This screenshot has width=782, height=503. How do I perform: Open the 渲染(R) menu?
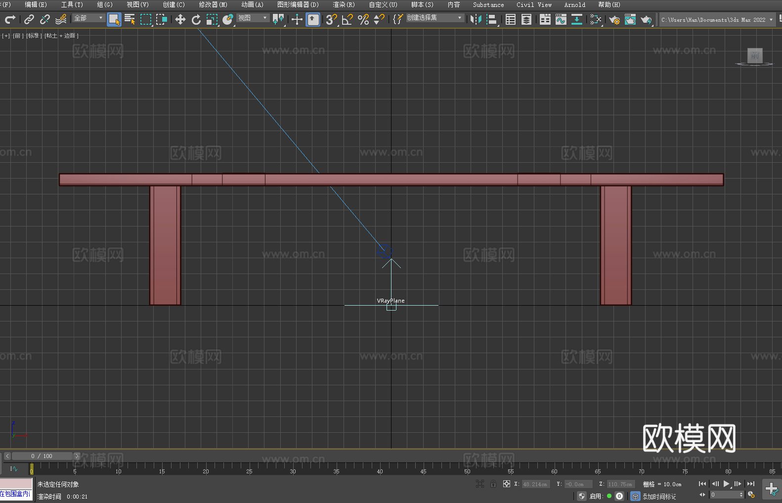click(x=344, y=4)
